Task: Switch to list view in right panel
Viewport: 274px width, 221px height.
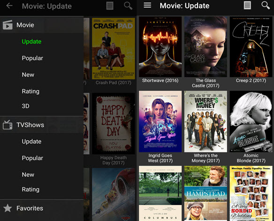Action: point(247,6)
